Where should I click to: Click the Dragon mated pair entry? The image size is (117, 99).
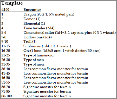49,14
